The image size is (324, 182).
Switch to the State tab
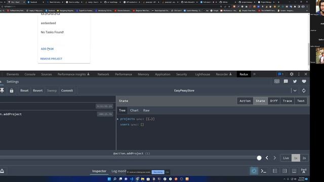pyautogui.click(x=260, y=101)
